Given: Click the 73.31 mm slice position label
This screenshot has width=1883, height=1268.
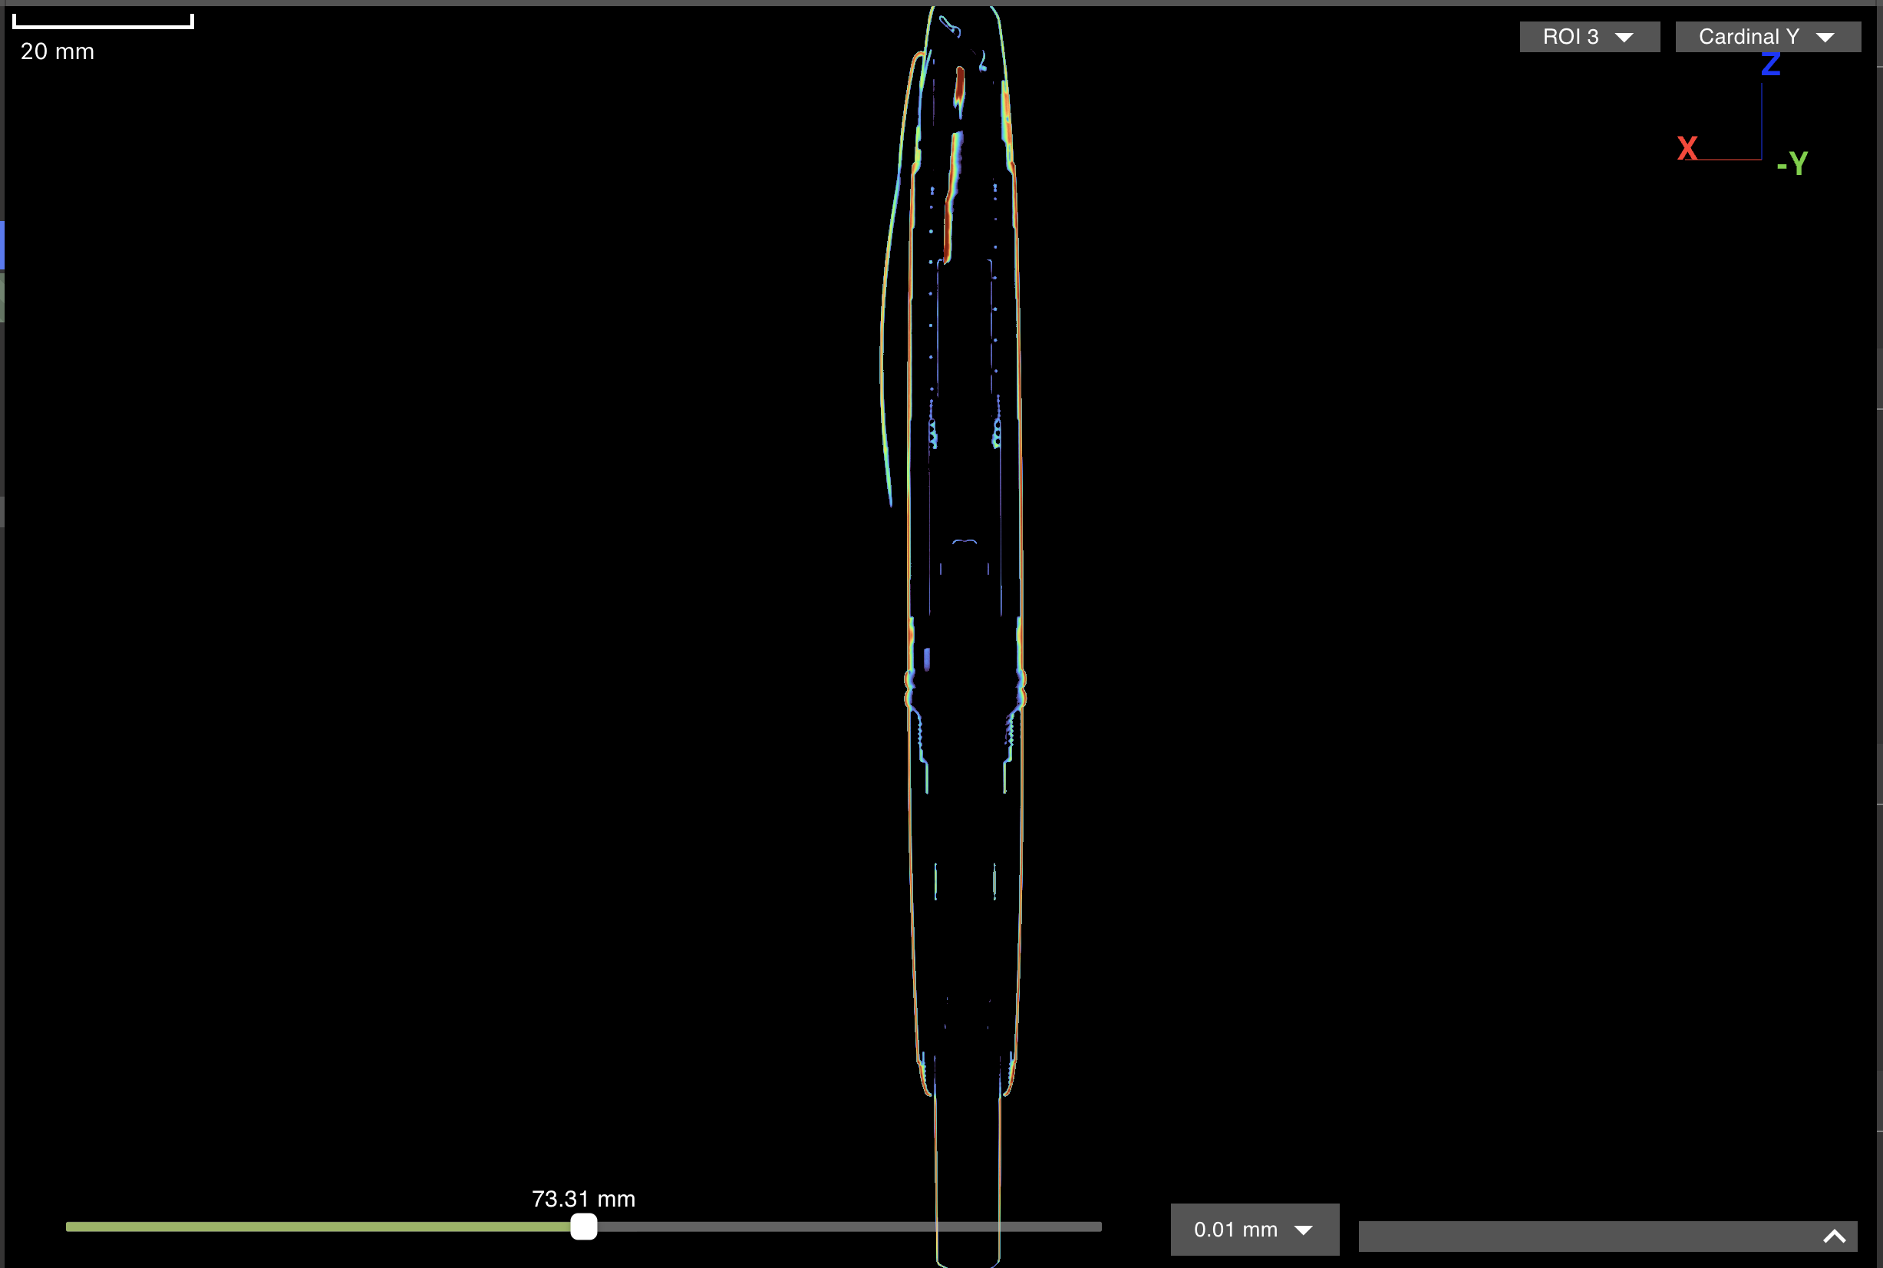Looking at the screenshot, I should [583, 1198].
